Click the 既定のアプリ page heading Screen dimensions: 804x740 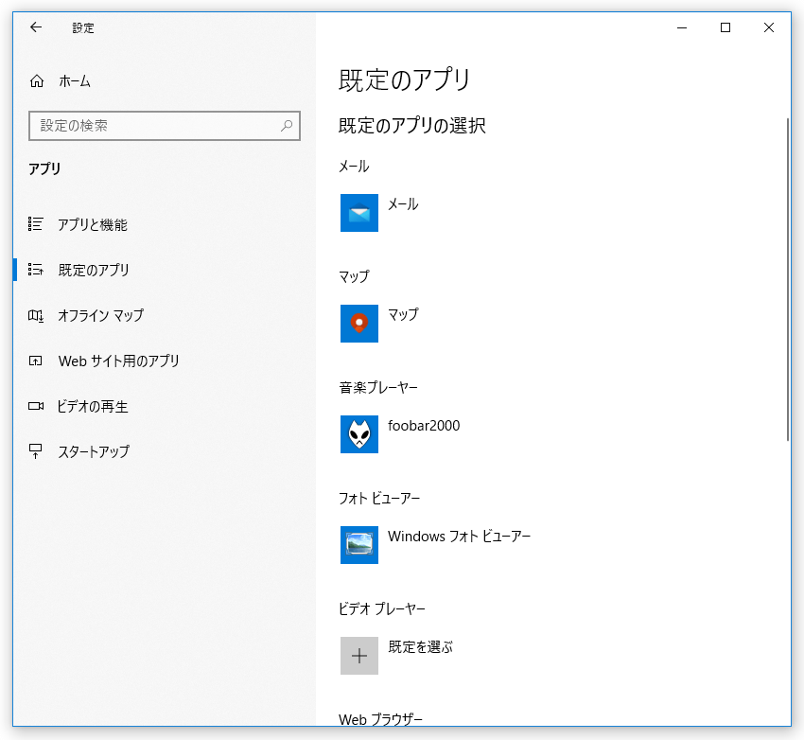click(404, 80)
